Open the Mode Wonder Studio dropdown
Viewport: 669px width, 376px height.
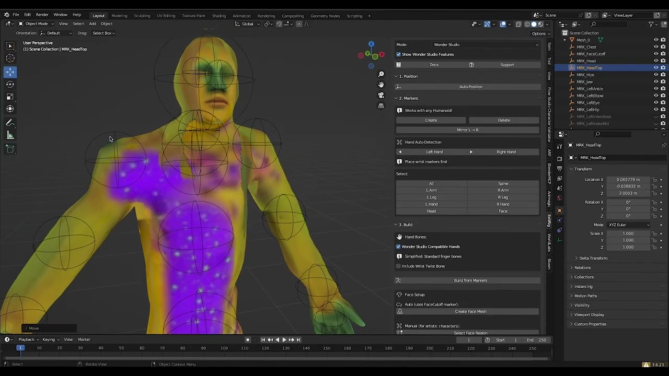pos(486,45)
